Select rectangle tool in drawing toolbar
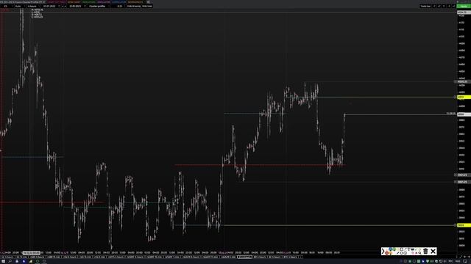The height and width of the screenshot is (264, 471). [402, 249]
